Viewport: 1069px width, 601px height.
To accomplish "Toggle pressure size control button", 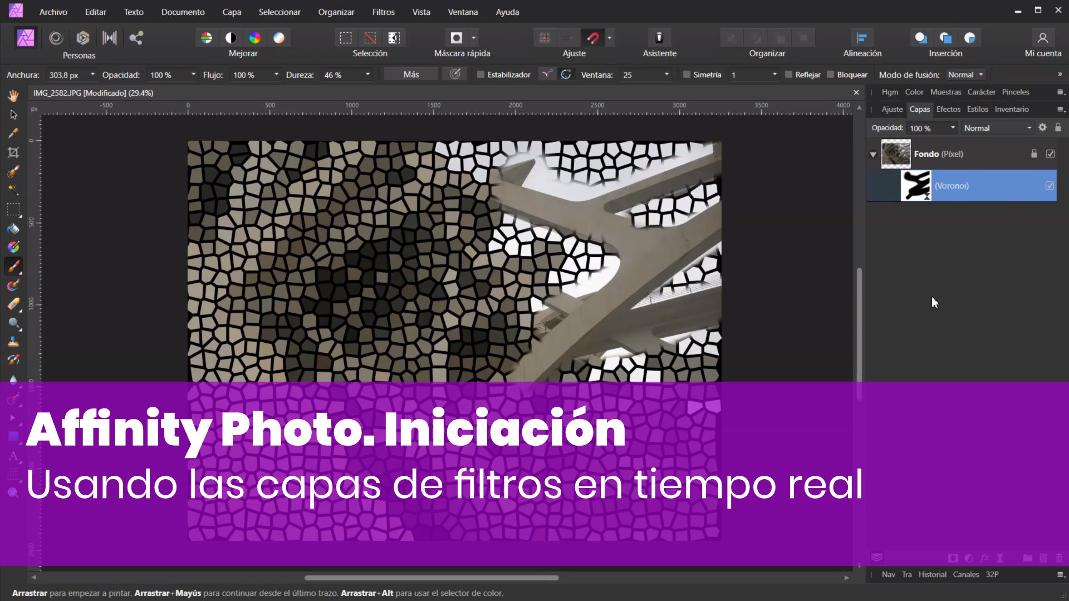I will pos(455,74).
